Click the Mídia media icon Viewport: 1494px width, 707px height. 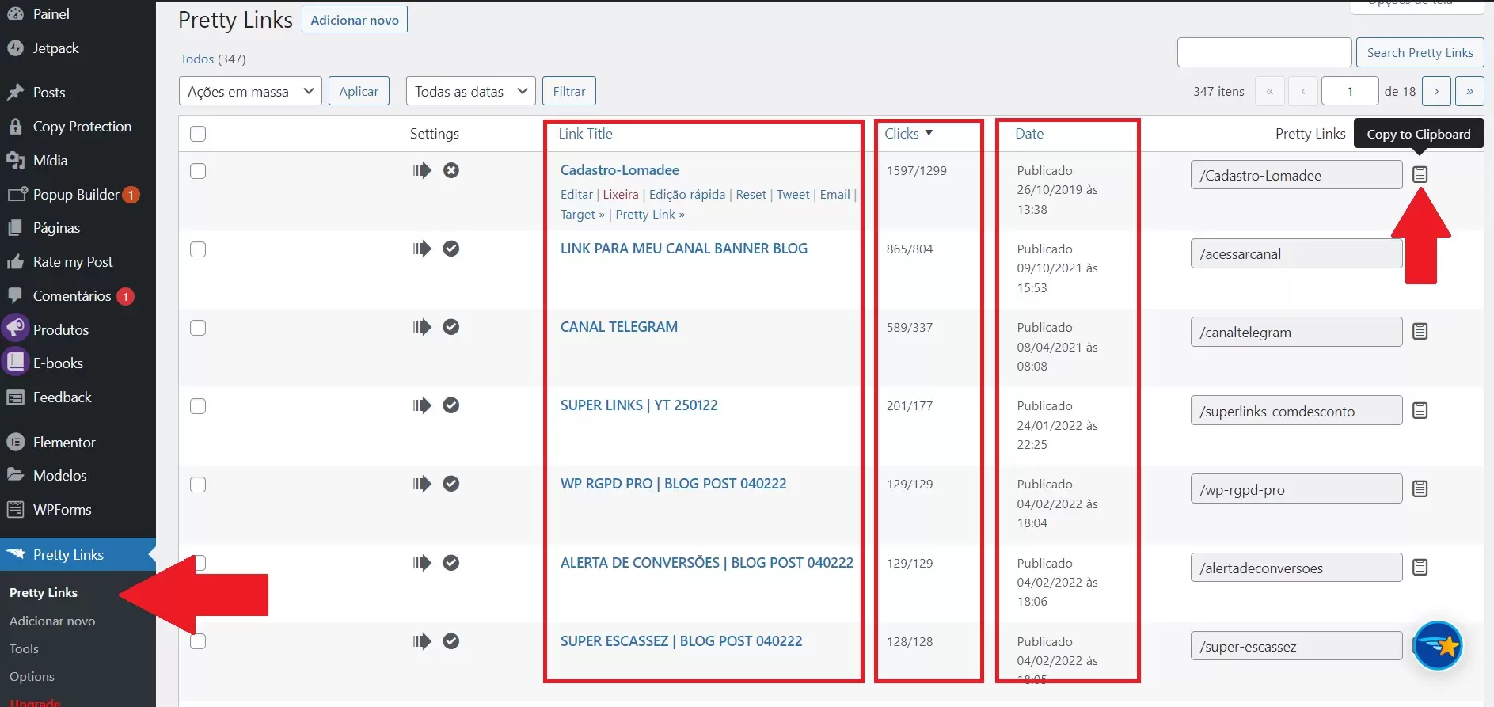click(x=15, y=161)
